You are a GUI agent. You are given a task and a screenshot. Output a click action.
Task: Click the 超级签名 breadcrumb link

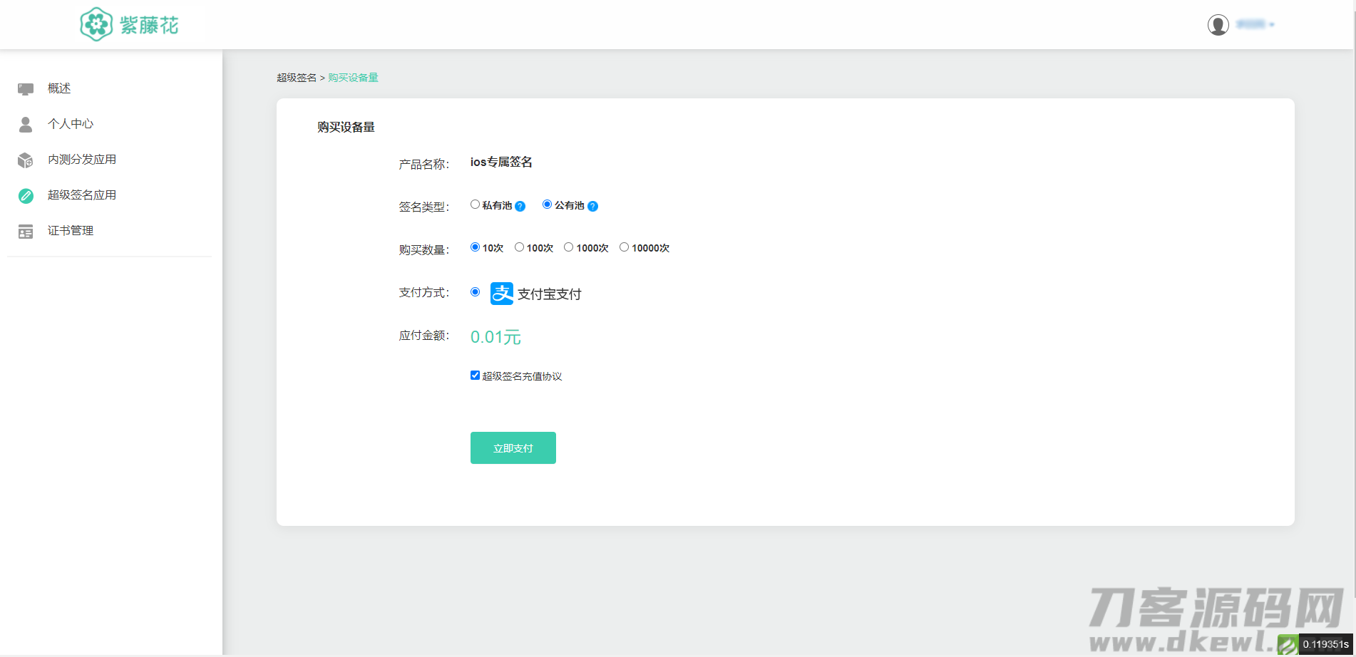(x=297, y=78)
